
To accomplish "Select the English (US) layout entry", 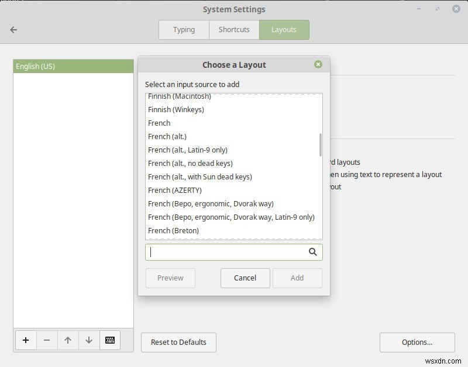I will tap(73, 66).
